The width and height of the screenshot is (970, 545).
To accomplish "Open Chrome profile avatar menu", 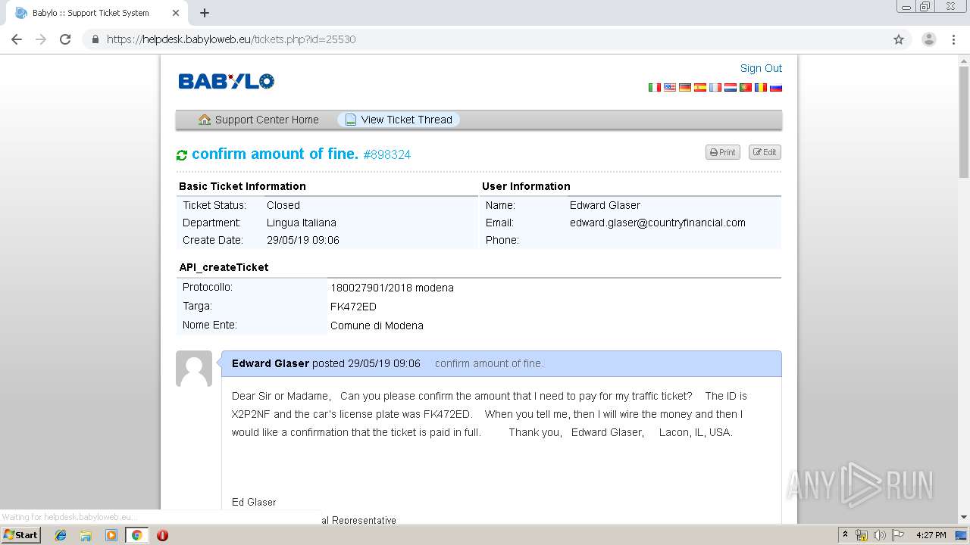I will click(929, 39).
